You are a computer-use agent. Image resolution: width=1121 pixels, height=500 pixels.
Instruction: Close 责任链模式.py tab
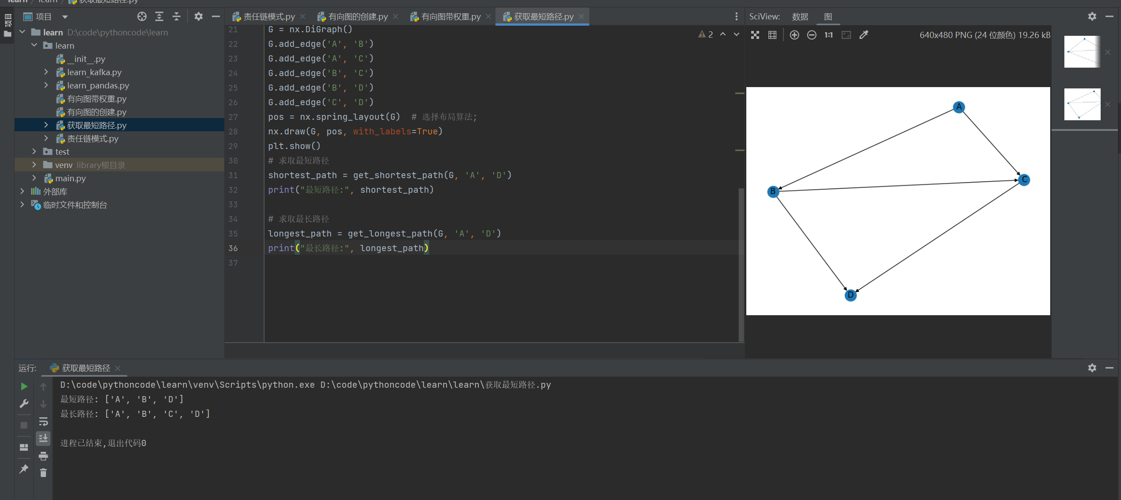(x=303, y=17)
